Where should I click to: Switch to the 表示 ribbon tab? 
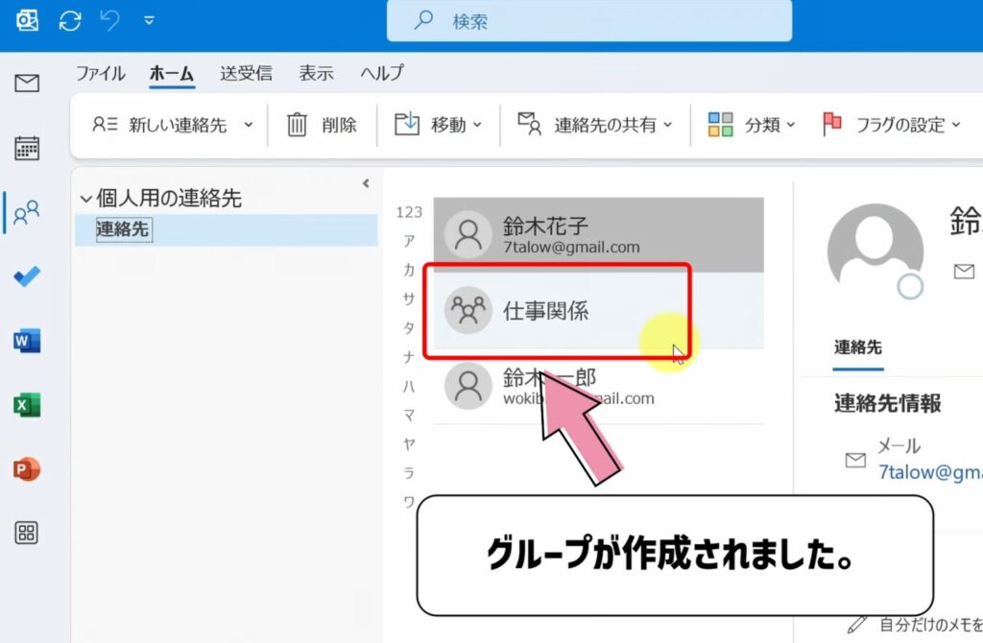(317, 72)
